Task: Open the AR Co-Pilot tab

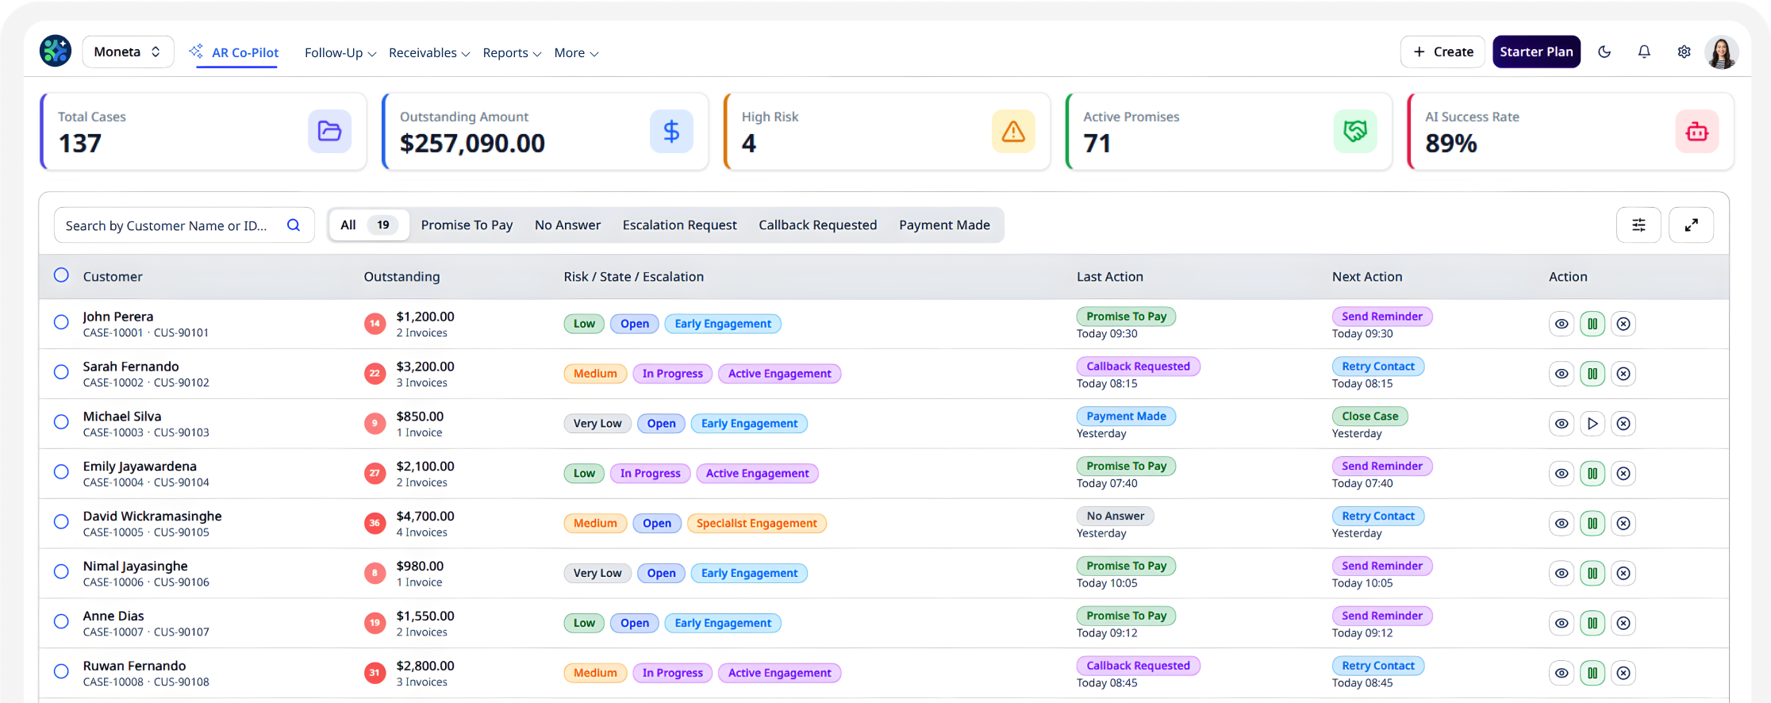Action: point(235,52)
